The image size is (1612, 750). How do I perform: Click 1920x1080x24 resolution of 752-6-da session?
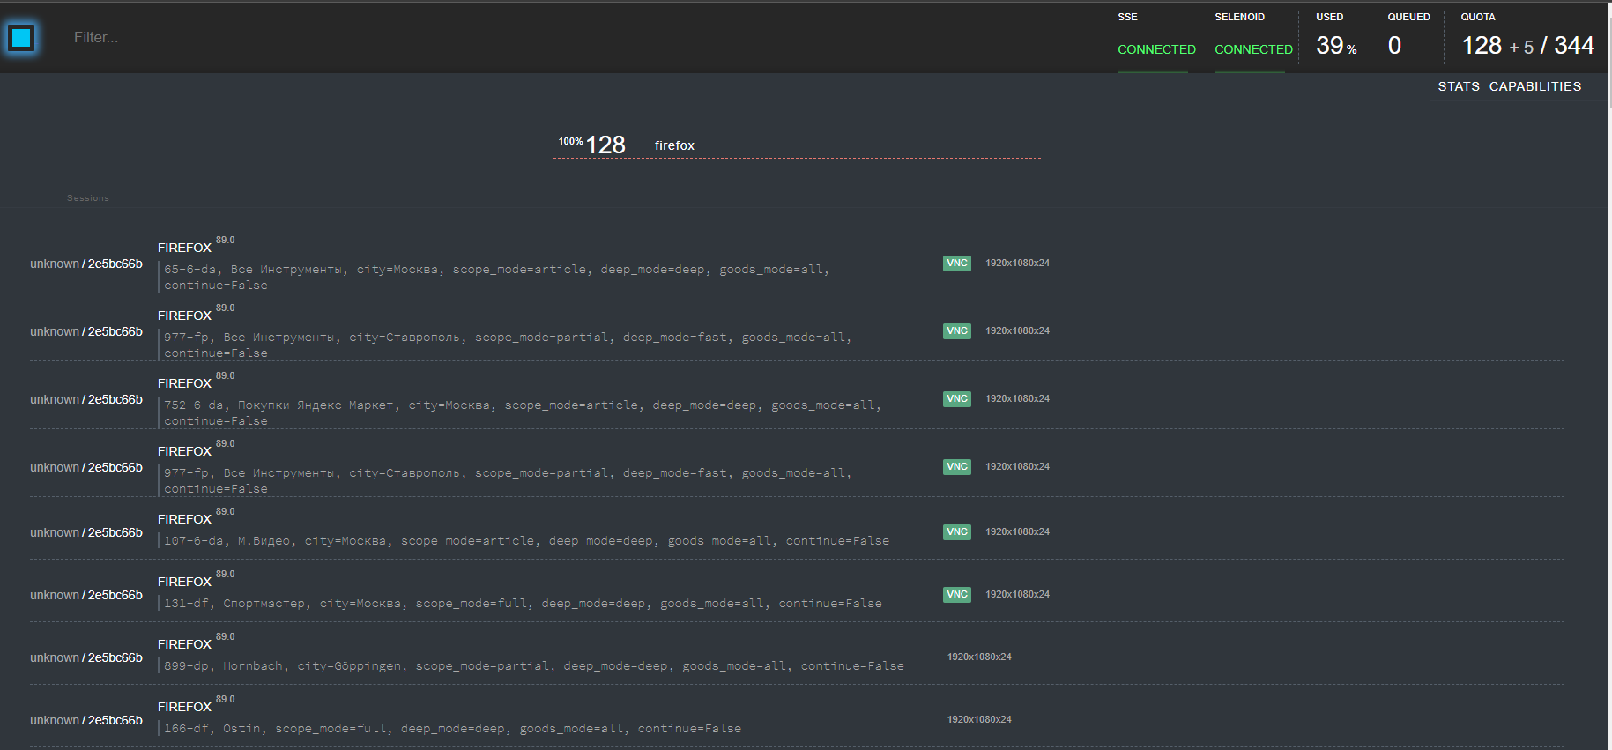click(x=1017, y=398)
